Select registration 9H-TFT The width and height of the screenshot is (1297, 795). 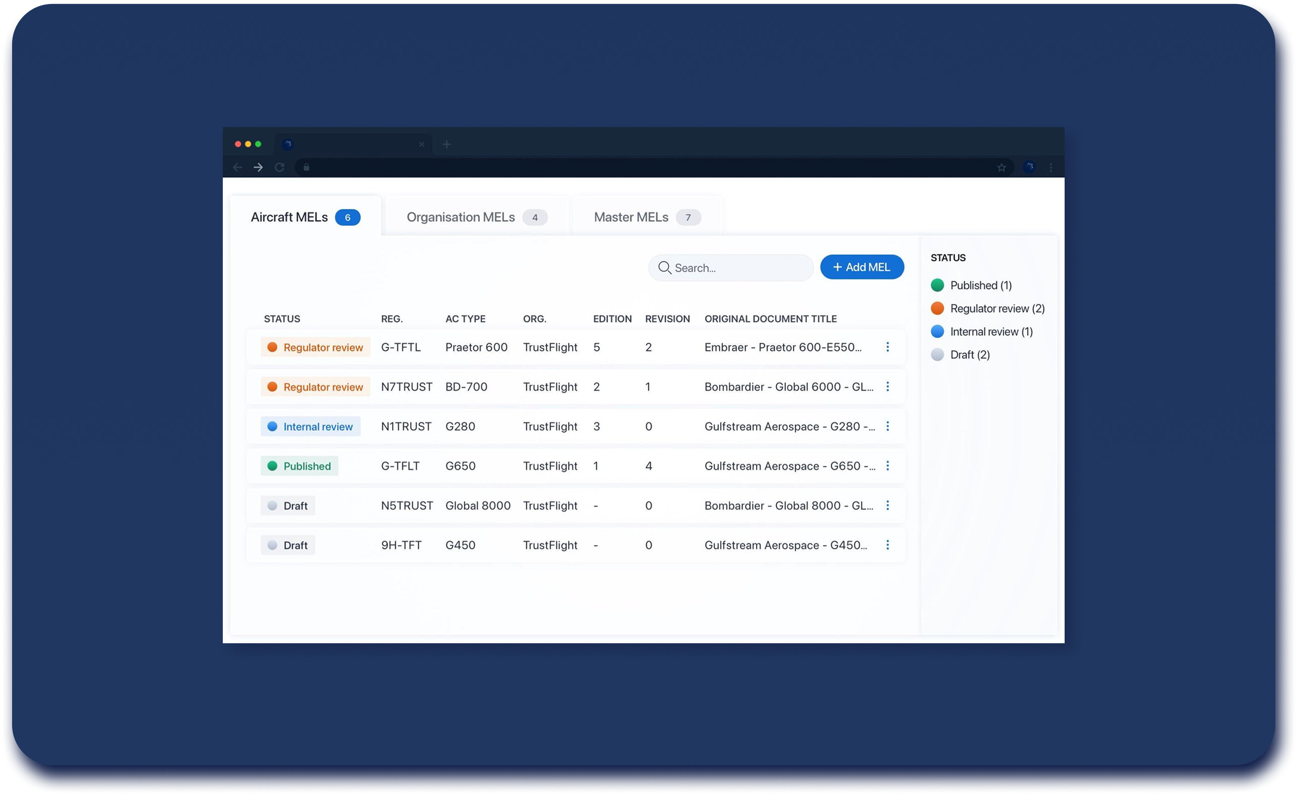[x=401, y=545]
